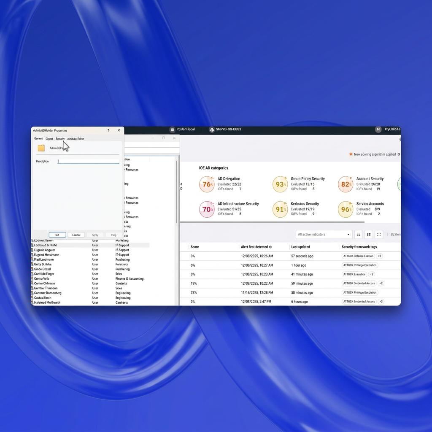Select the grouped list view icon
Image resolution: width=432 pixels, height=432 pixels.
369,235
